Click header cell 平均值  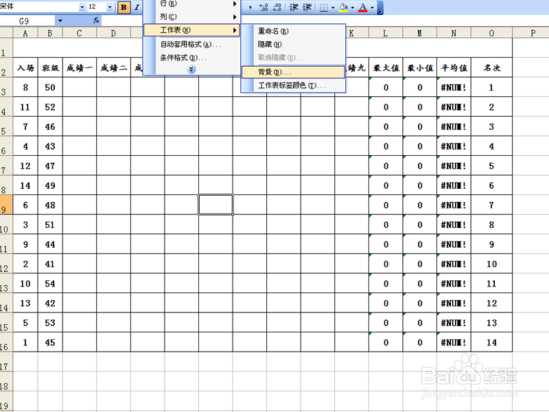tap(454, 67)
